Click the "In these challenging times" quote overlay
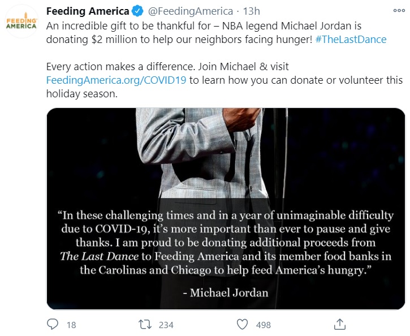410x336 pixels. 225,242
